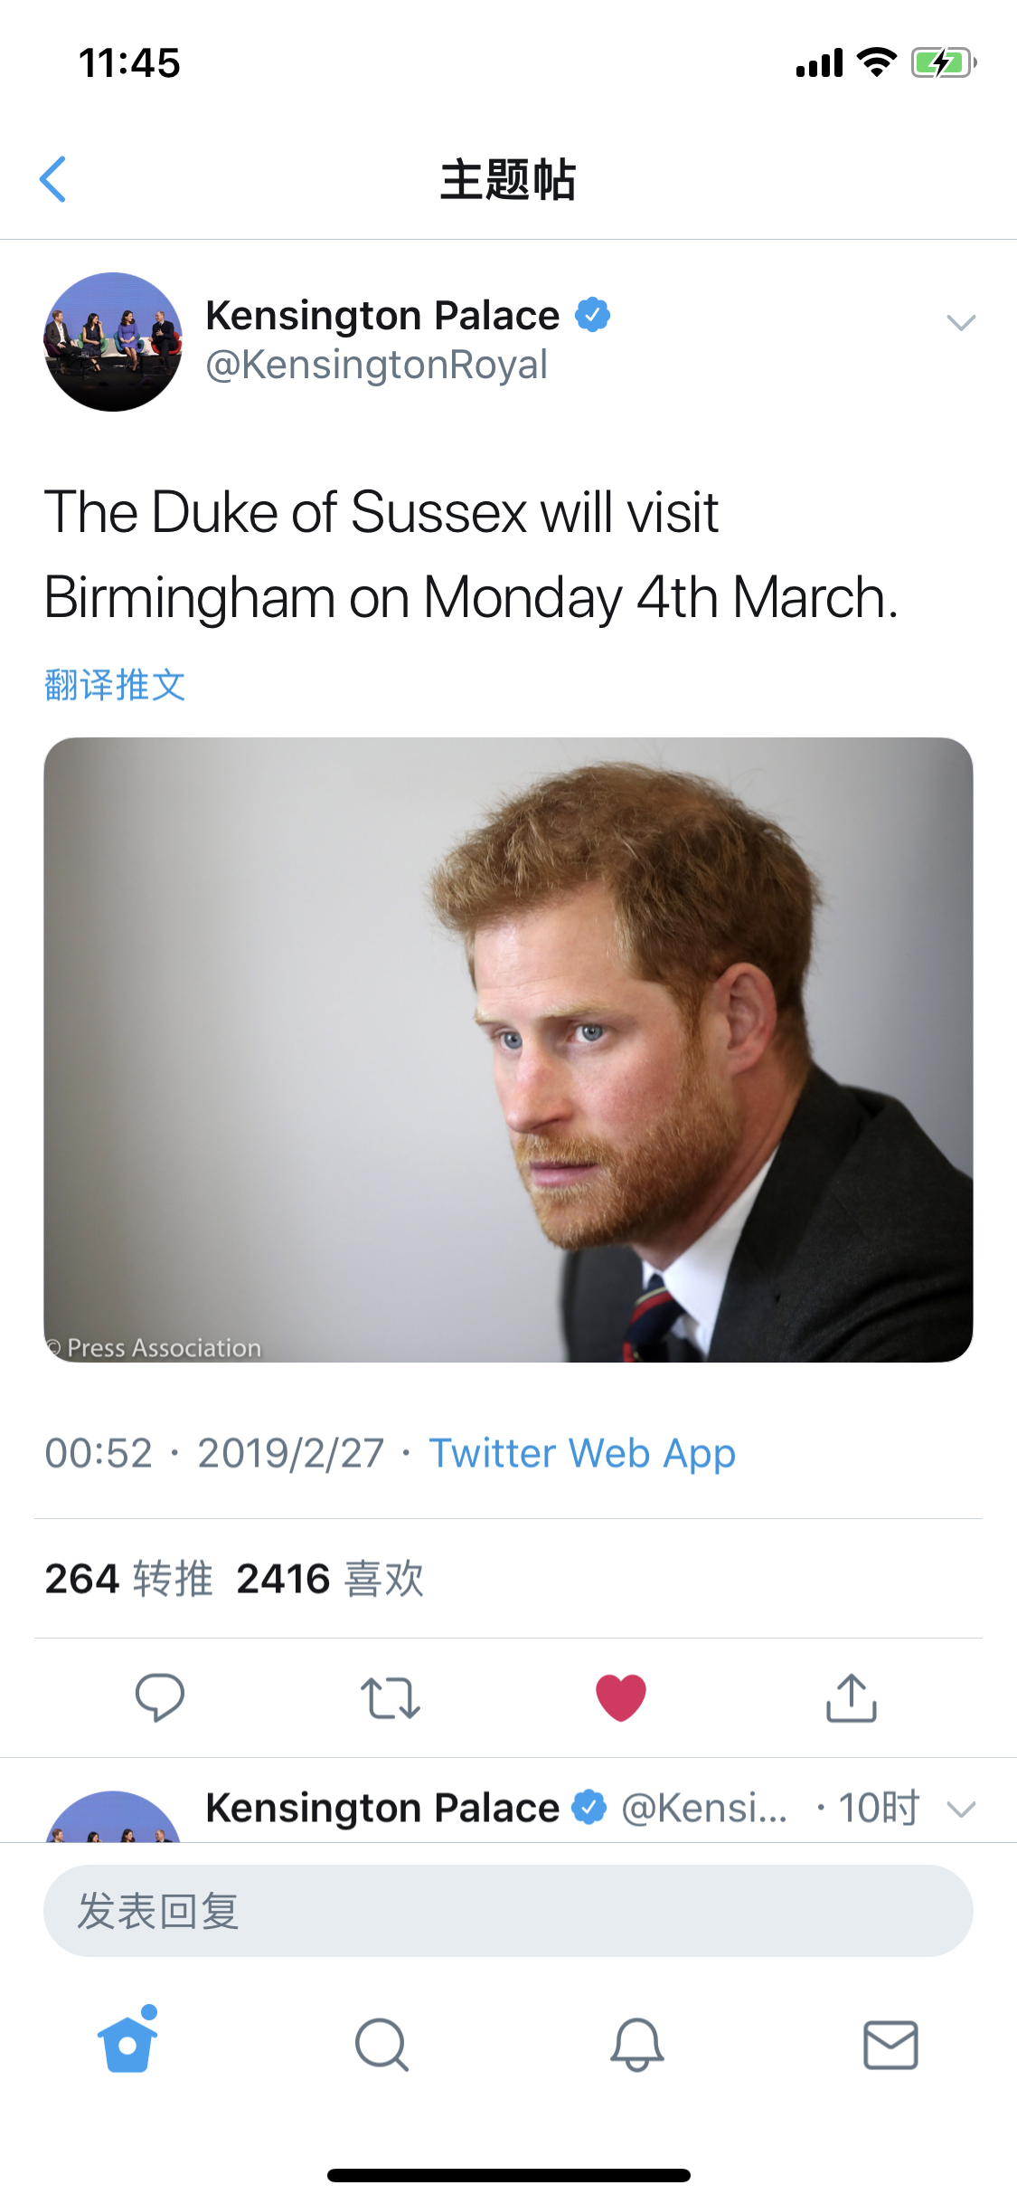Open the reply speech bubble icon
The width and height of the screenshot is (1017, 2204).
pyautogui.click(x=159, y=1696)
